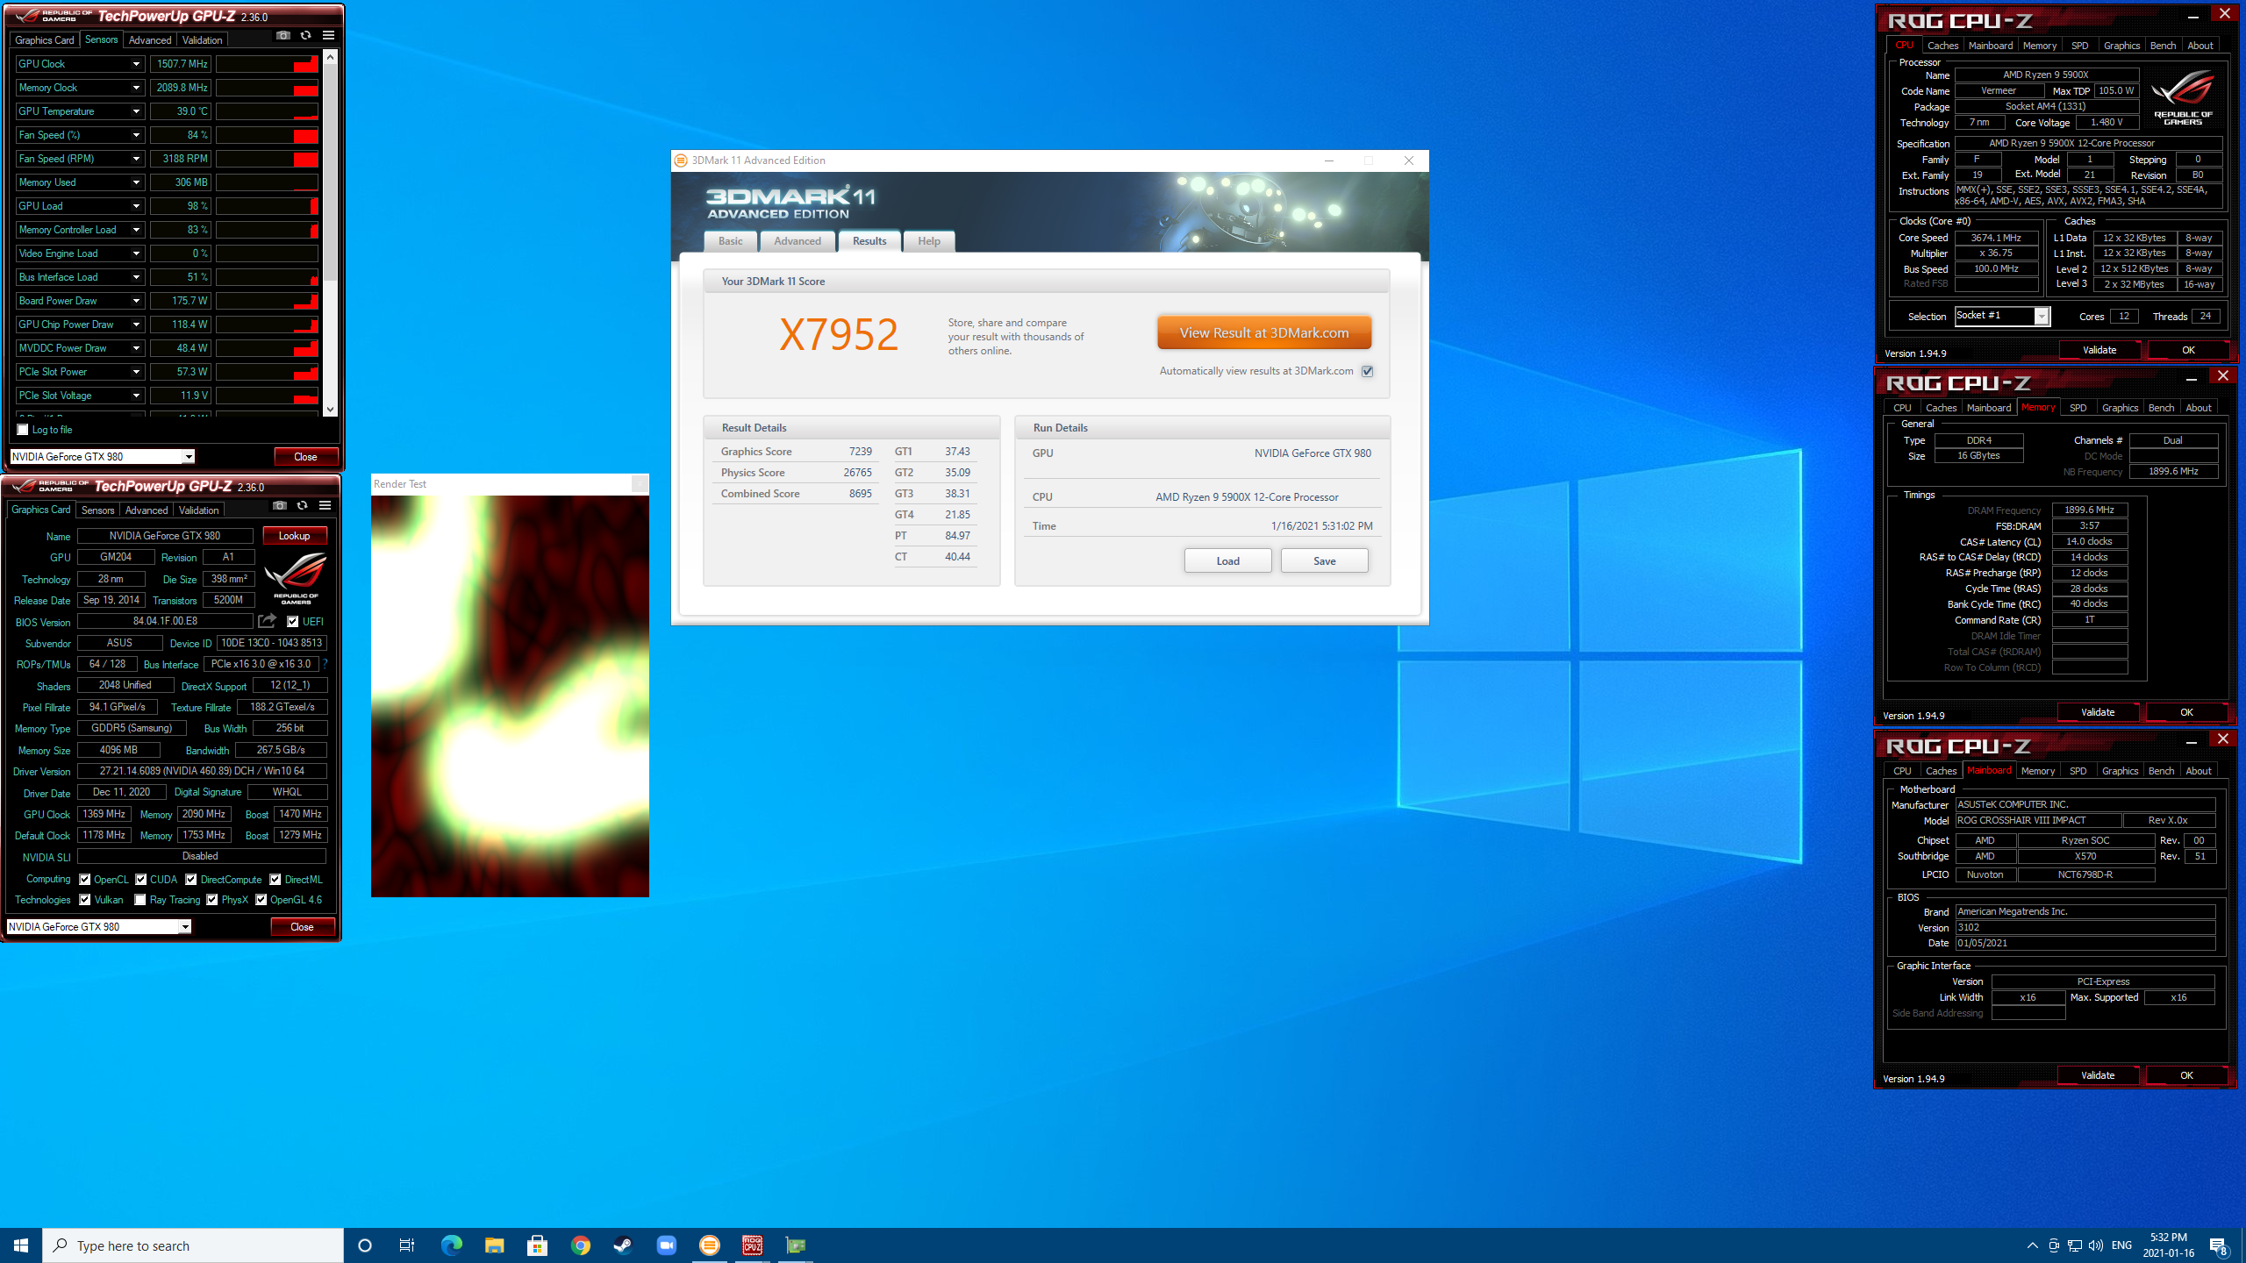
Task: Click screenshot camera icon in GPU-Z Sensors window
Action: pos(283,36)
